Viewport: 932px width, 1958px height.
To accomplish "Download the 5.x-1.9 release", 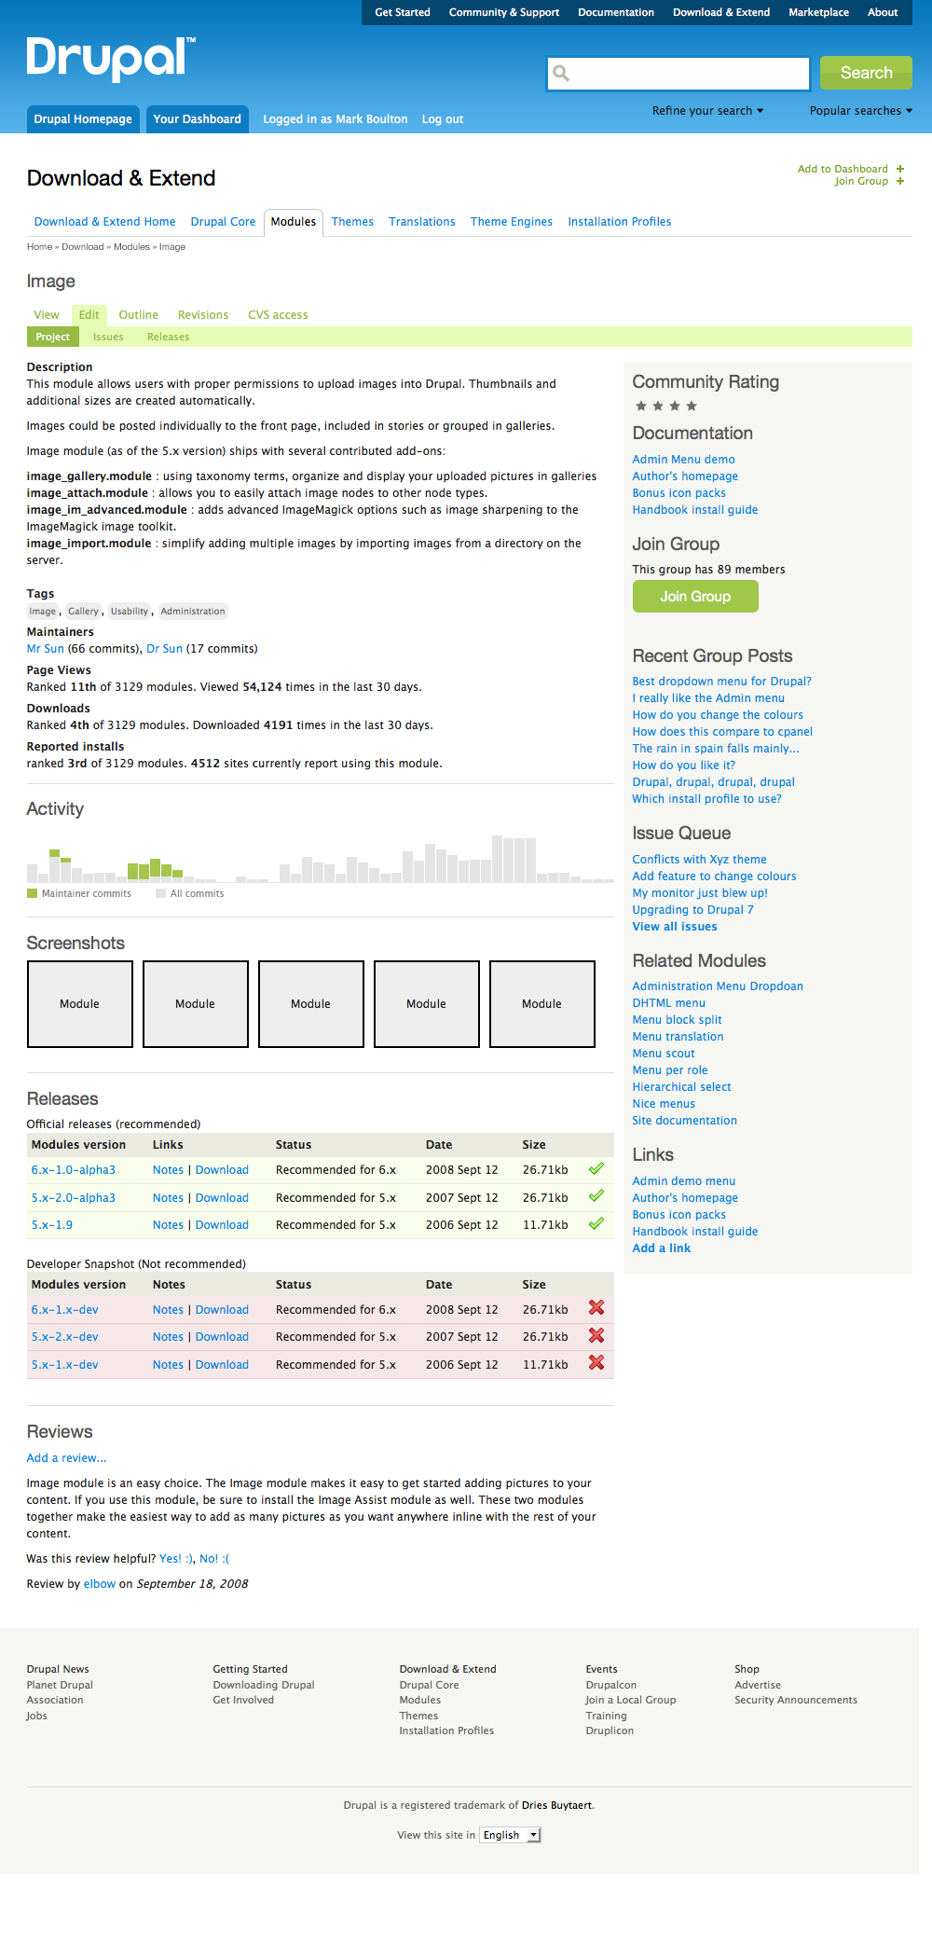I will click(x=222, y=1225).
